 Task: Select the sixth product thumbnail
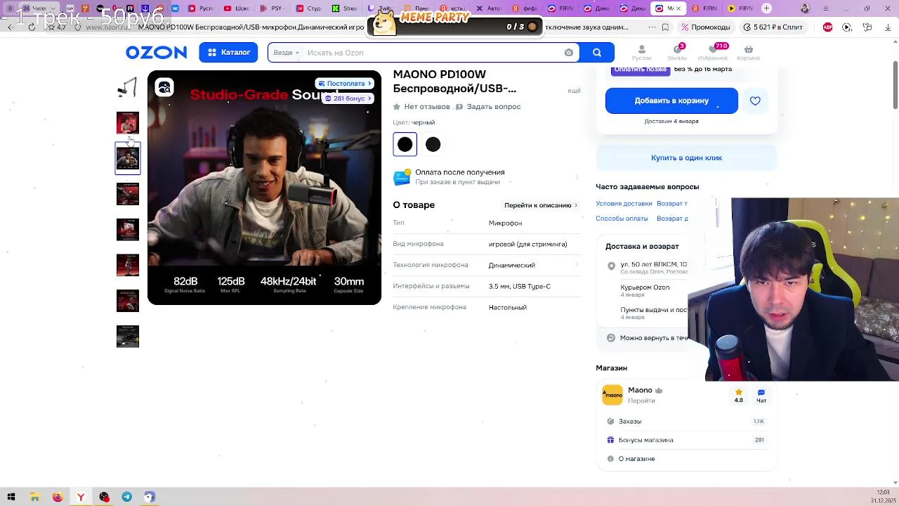pyautogui.click(x=128, y=265)
